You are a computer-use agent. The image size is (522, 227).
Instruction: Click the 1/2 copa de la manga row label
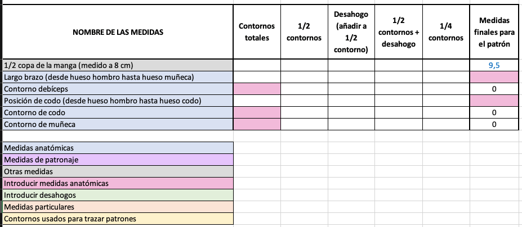pyautogui.click(x=118, y=66)
